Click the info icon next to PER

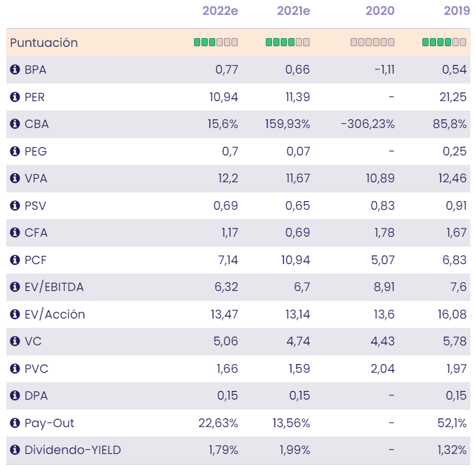point(15,97)
